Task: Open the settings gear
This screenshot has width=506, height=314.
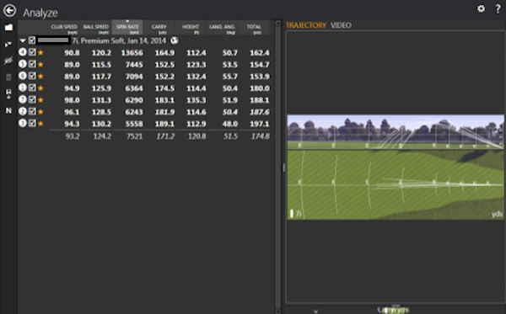Action: [481, 8]
